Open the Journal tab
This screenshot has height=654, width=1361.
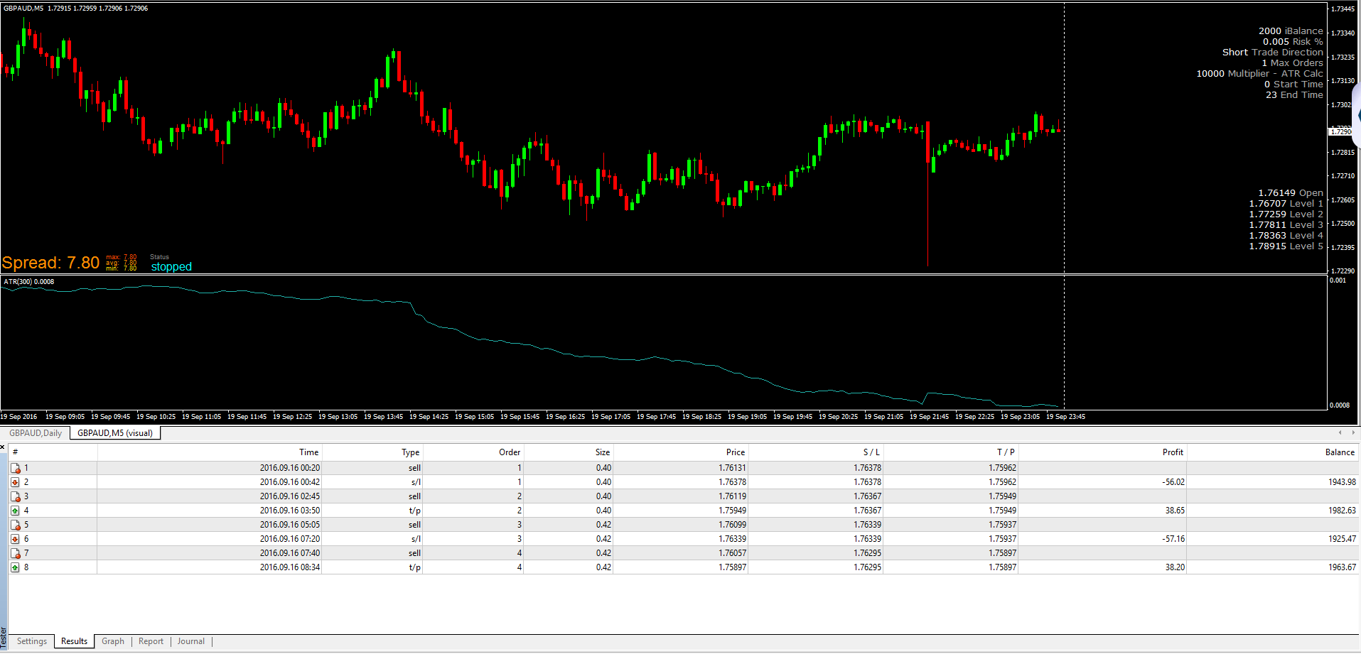click(191, 641)
